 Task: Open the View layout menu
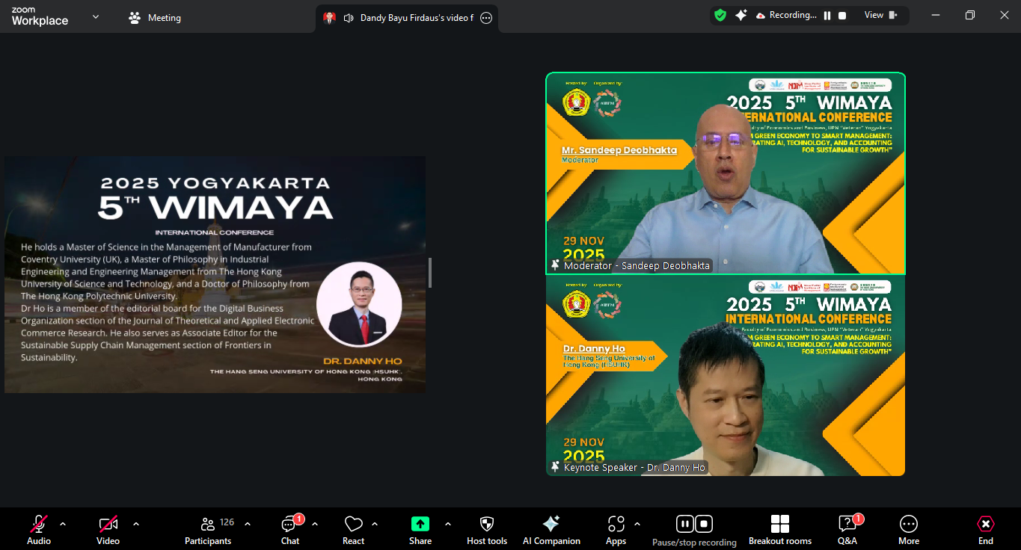(x=880, y=15)
